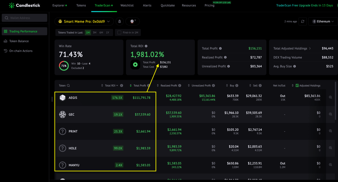This screenshot has width=338, height=182.
Task: Click the AEGIS token name
Action: 73,98
